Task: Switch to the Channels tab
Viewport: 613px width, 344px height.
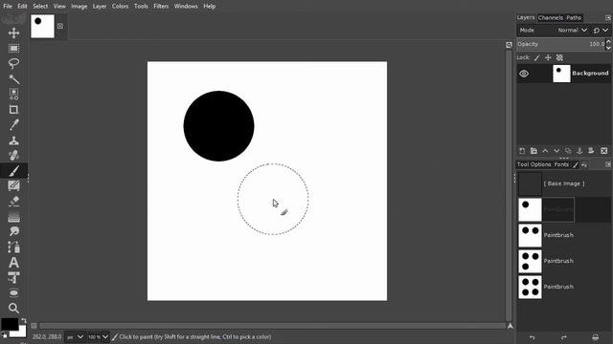Action: pyautogui.click(x=550, y=17)
